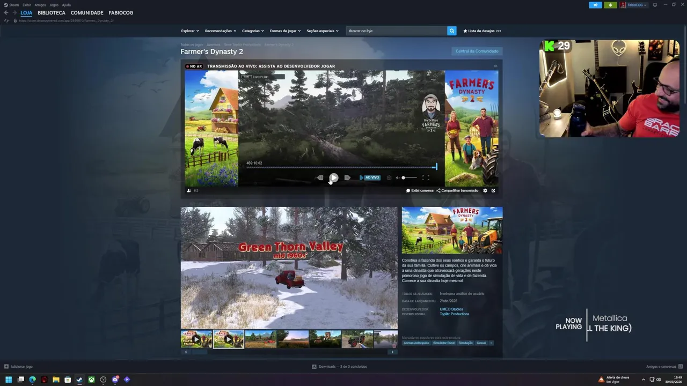Screen dimensions: 687x386
Task: Open broadcast settings gear below the stream
Action: click(485, 190)
